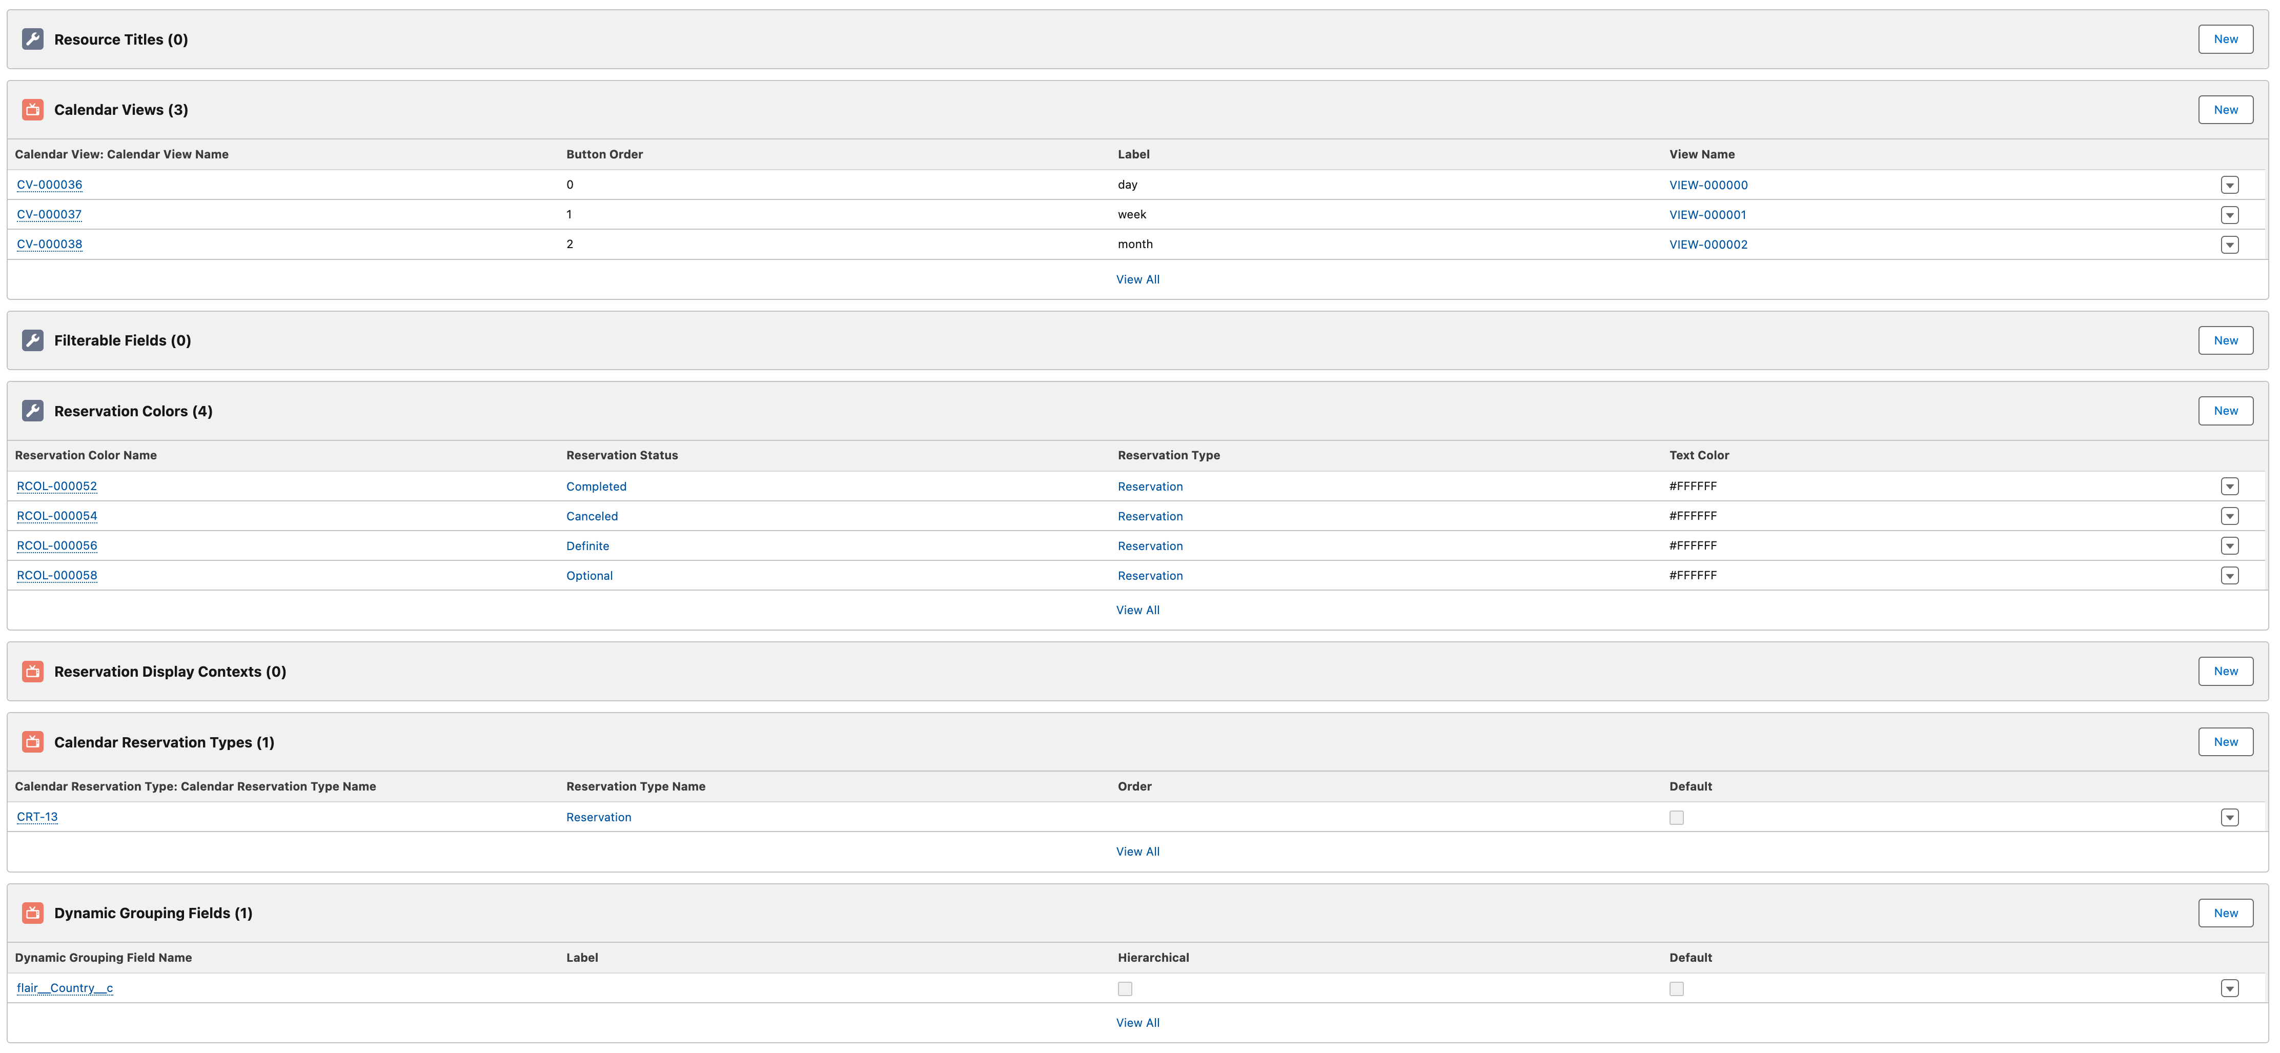Click the Dynamic Grouping Fields icon
Viewport: 2280px width, 1053px height.
click(x=33, y=913)
